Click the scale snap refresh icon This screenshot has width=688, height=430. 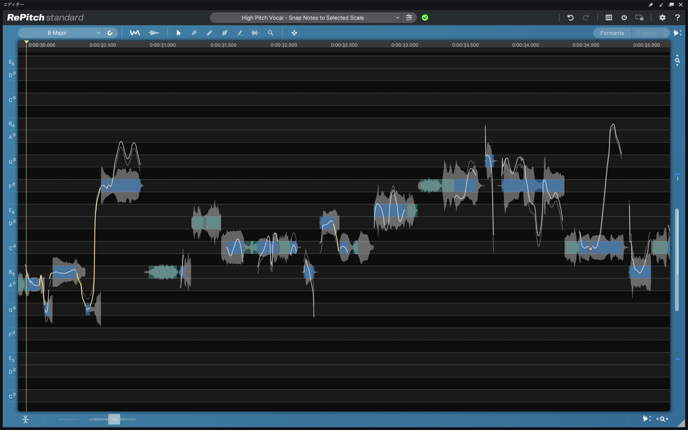(x=110, y=33)
